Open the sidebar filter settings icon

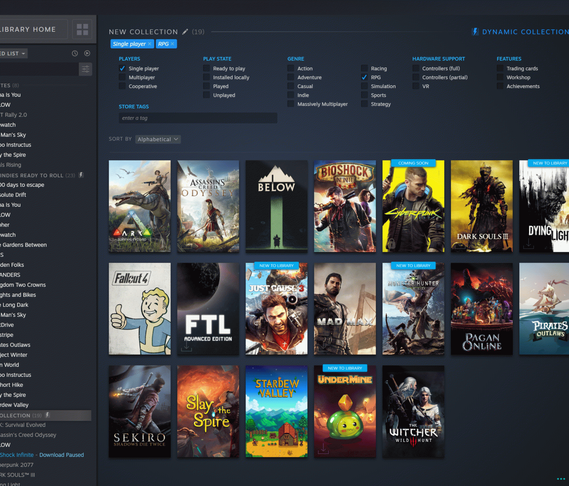pos(85,69)
